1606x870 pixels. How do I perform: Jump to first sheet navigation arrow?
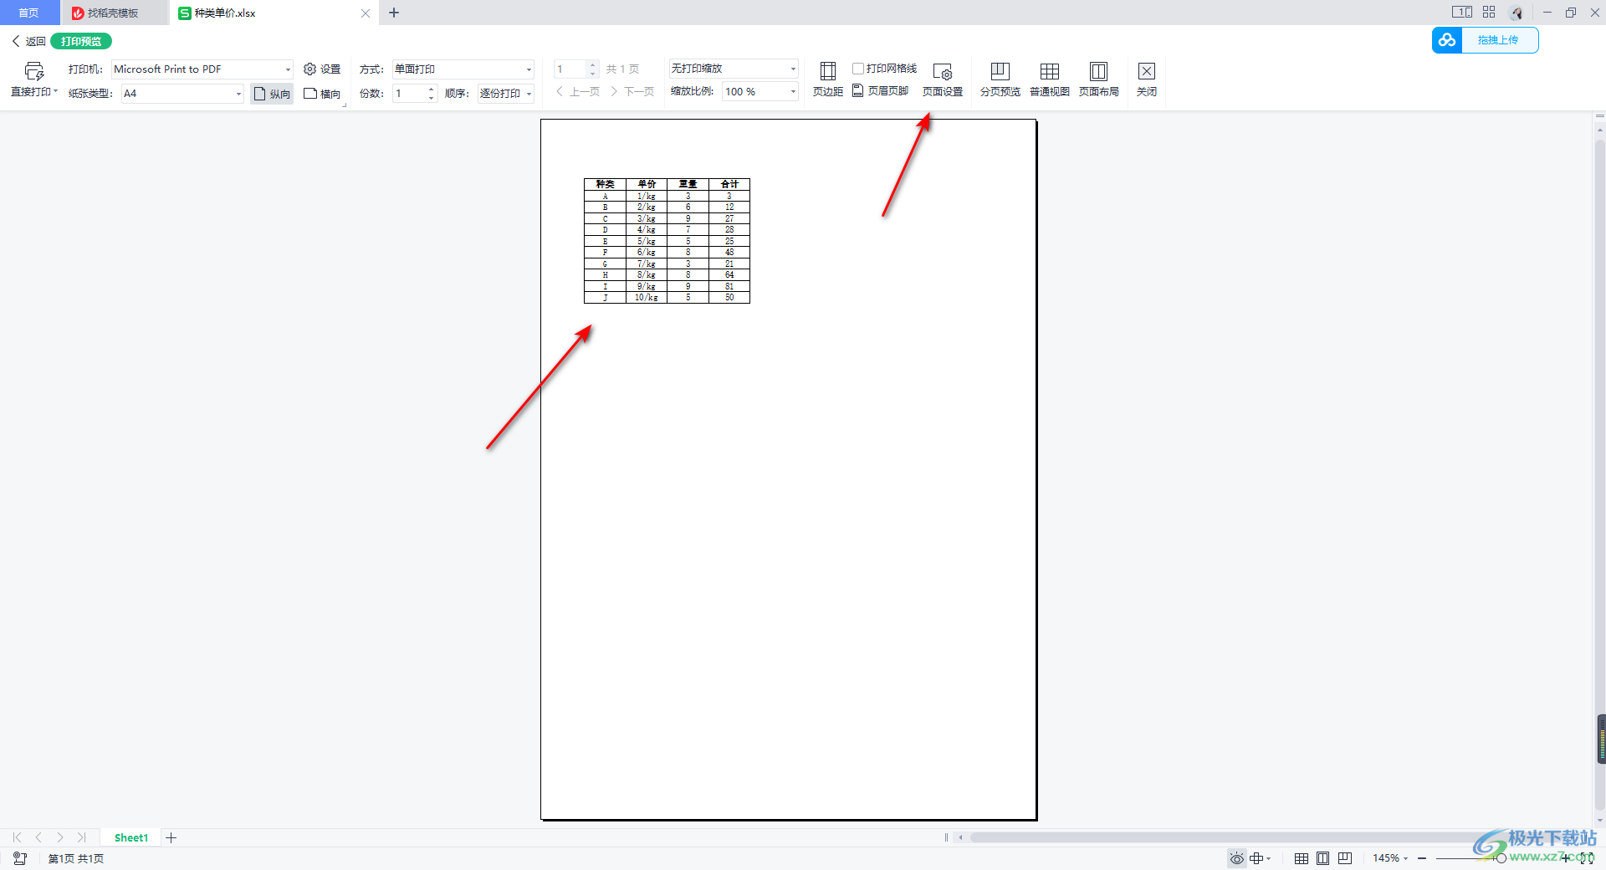pos(17,837)
